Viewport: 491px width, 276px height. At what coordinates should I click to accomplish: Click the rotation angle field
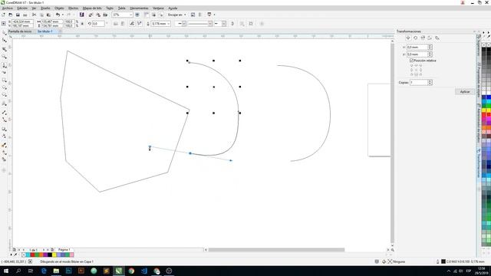point(98,24)
